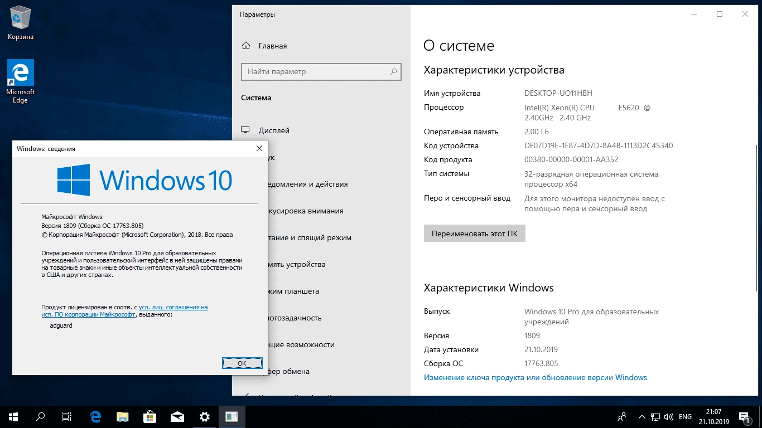This screenshot has width=762, height=428.
Task: Close the Windows: сведения dialog
Action: (259, 149)
